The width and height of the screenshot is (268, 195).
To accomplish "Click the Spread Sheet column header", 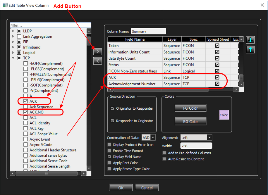I will tap(218, 39).
